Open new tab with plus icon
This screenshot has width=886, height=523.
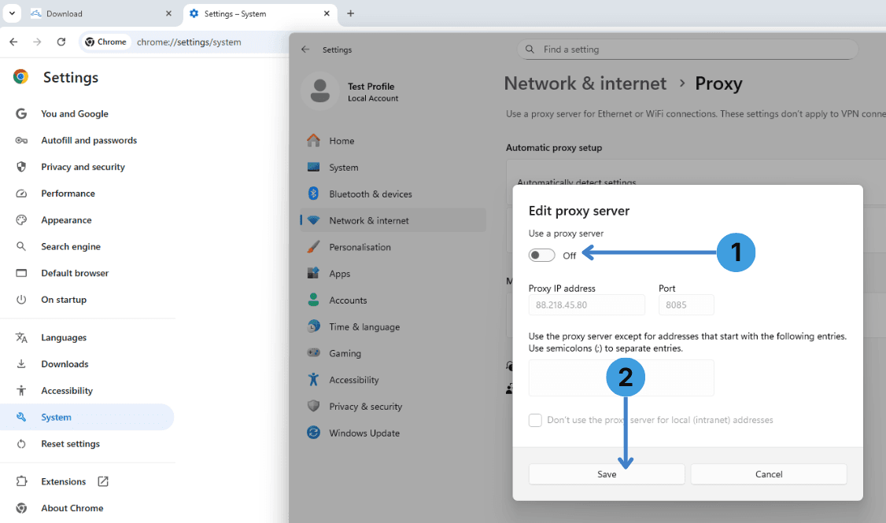point(350,13)
